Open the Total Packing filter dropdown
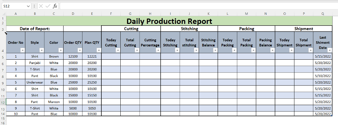This screenshot has height=125, width=338. click(x=253, y=50)
